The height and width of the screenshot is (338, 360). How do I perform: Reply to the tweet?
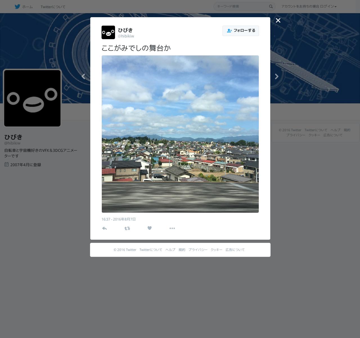104,228
